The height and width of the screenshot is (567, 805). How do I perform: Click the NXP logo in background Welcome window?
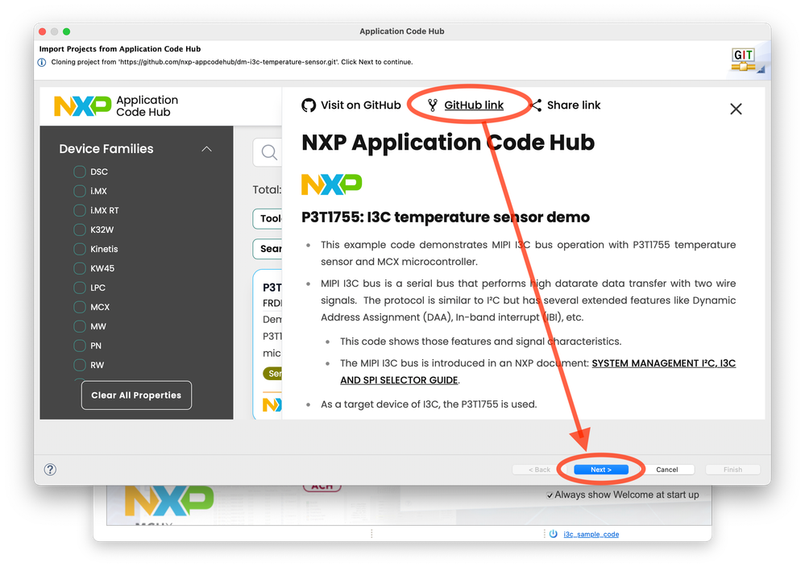coord(169,501)
